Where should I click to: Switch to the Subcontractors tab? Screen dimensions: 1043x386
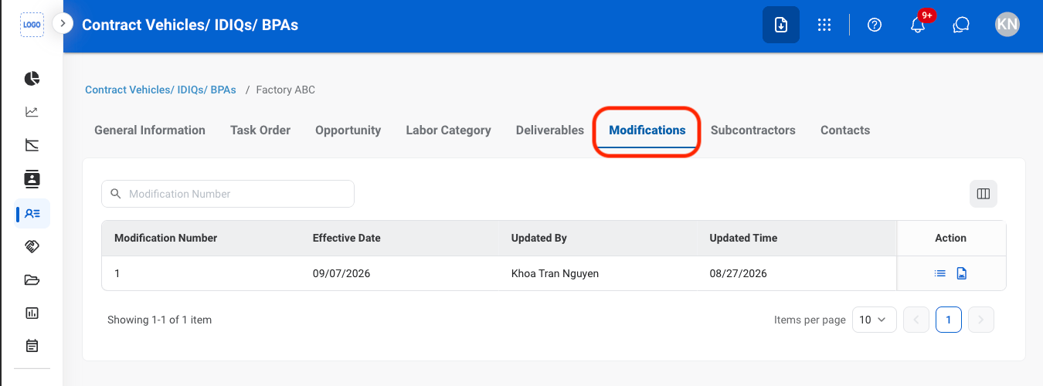[753, 130]
